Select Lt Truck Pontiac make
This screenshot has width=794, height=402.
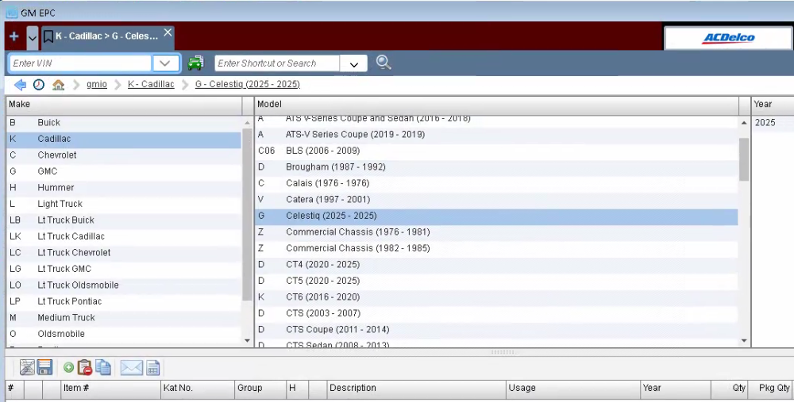pos(124,301)
